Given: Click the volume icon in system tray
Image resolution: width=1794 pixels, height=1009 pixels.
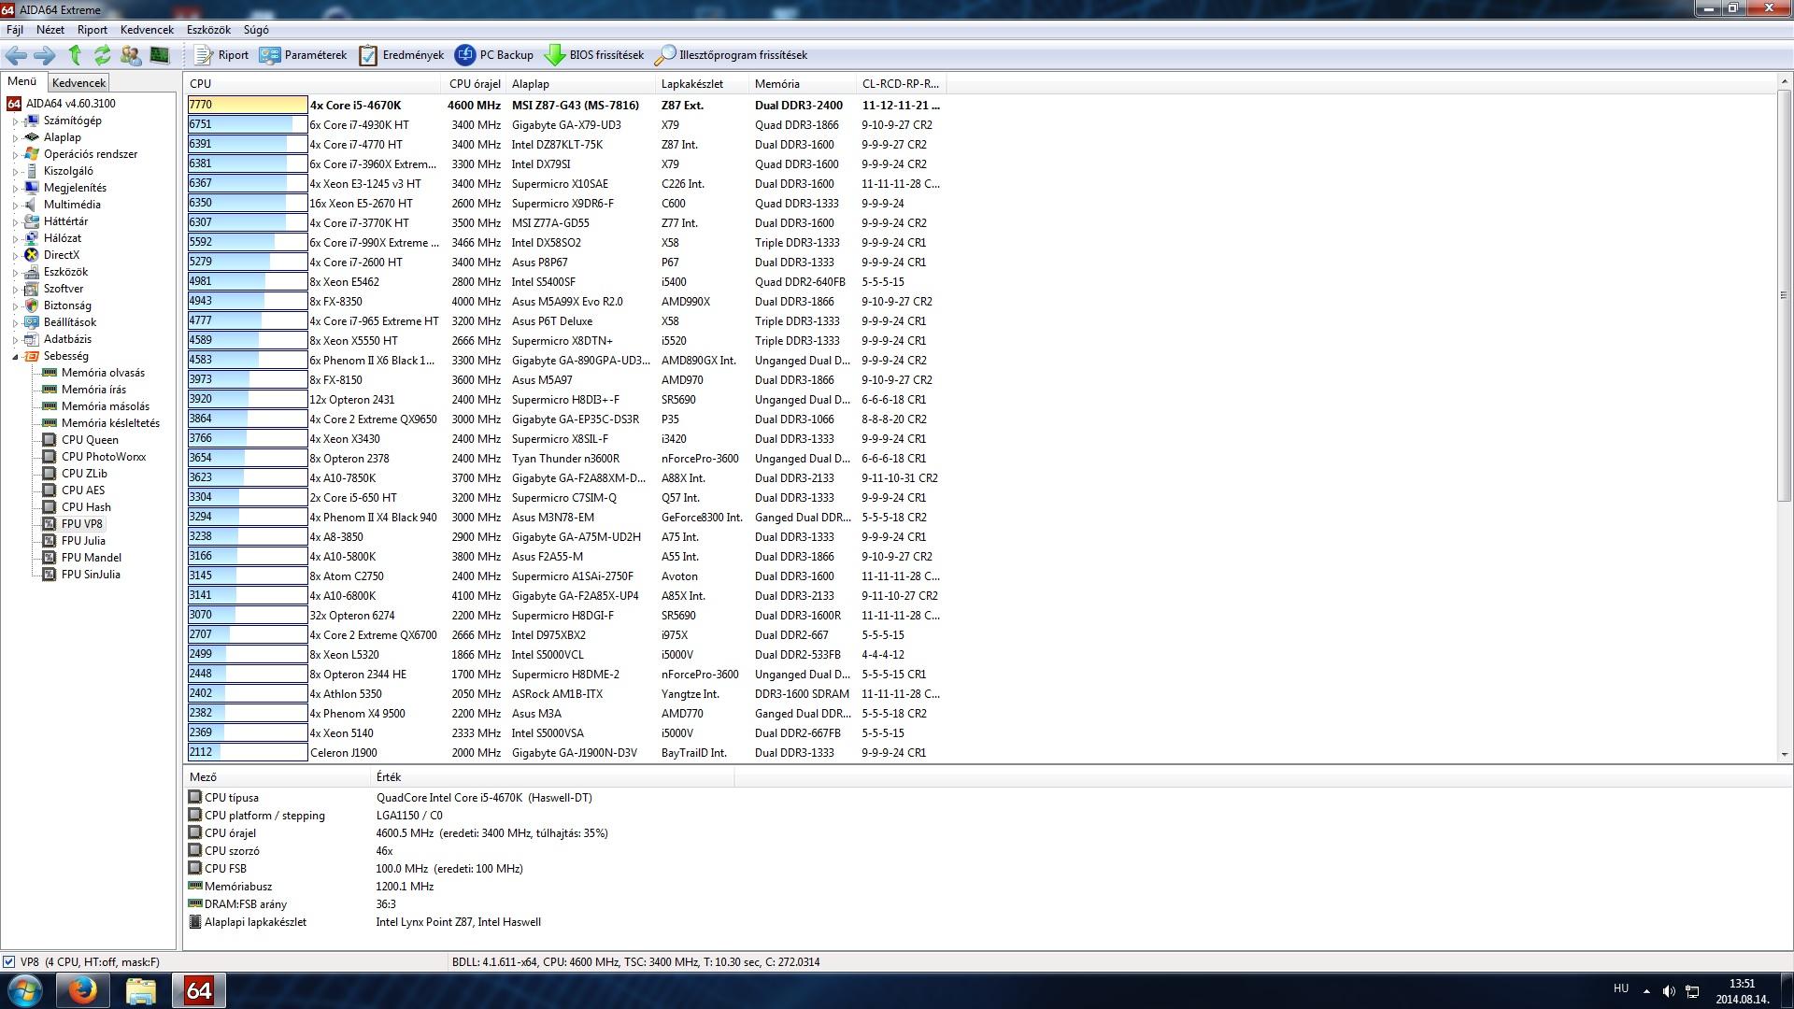Looking at the screenshot, I should tap(1669, 991).
